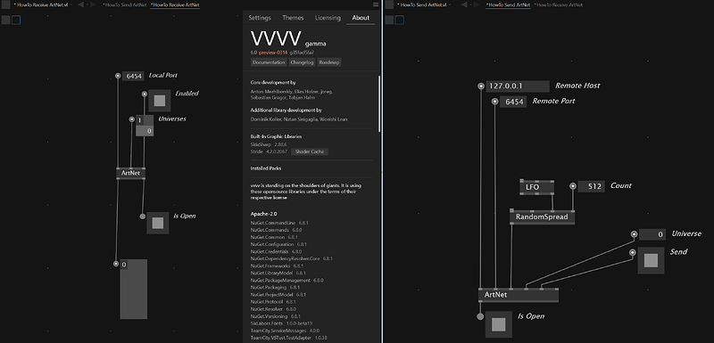Click the NuGet.CommandLine 6.8.1 entry
The width and height of the screenshot is (714, 343).
pos(279,223)
